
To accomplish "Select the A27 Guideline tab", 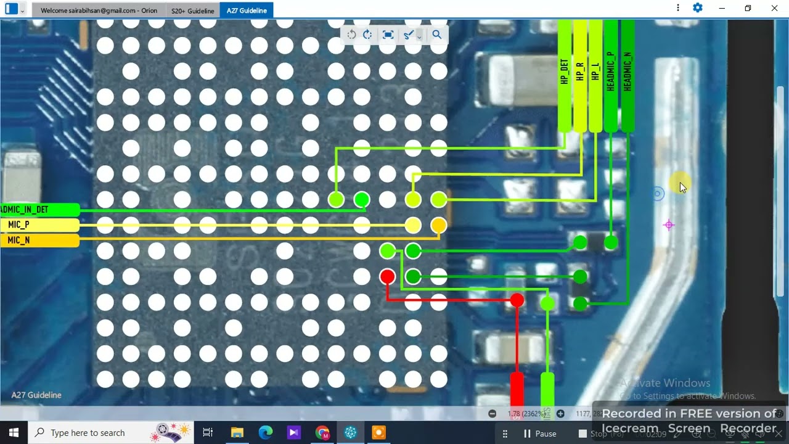I will click(x=247, y=10).
